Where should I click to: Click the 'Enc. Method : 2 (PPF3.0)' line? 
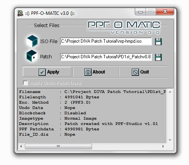pos(55,103)
